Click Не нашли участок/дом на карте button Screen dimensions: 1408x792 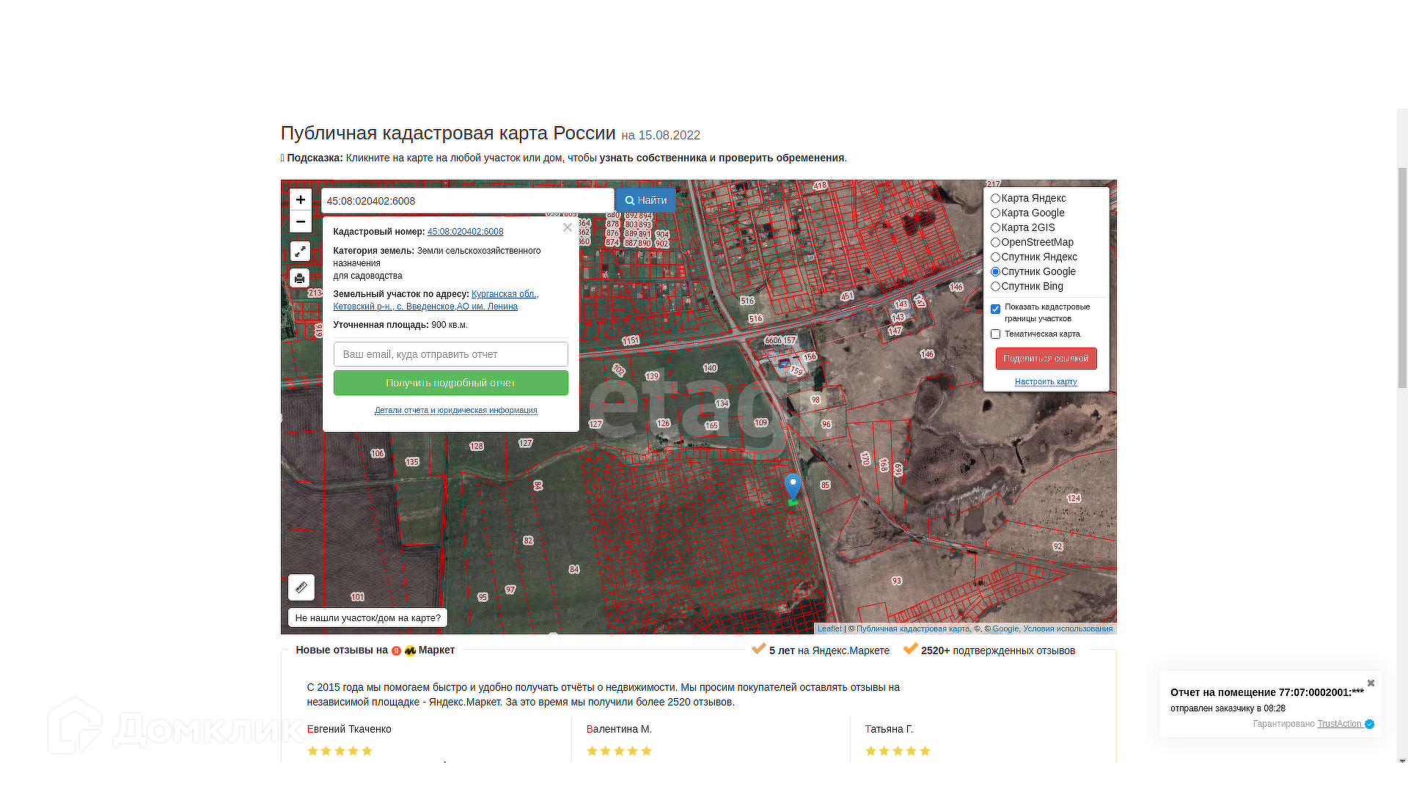[367, 618]
